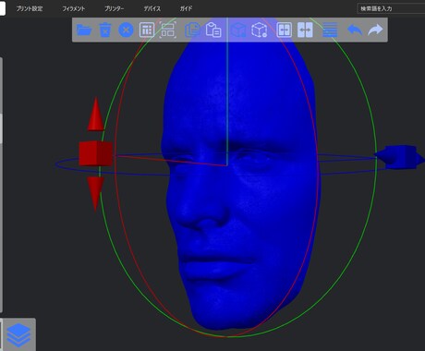Click the trash can delete icon
Screen dimensions: 425x351
coord(105,30)
